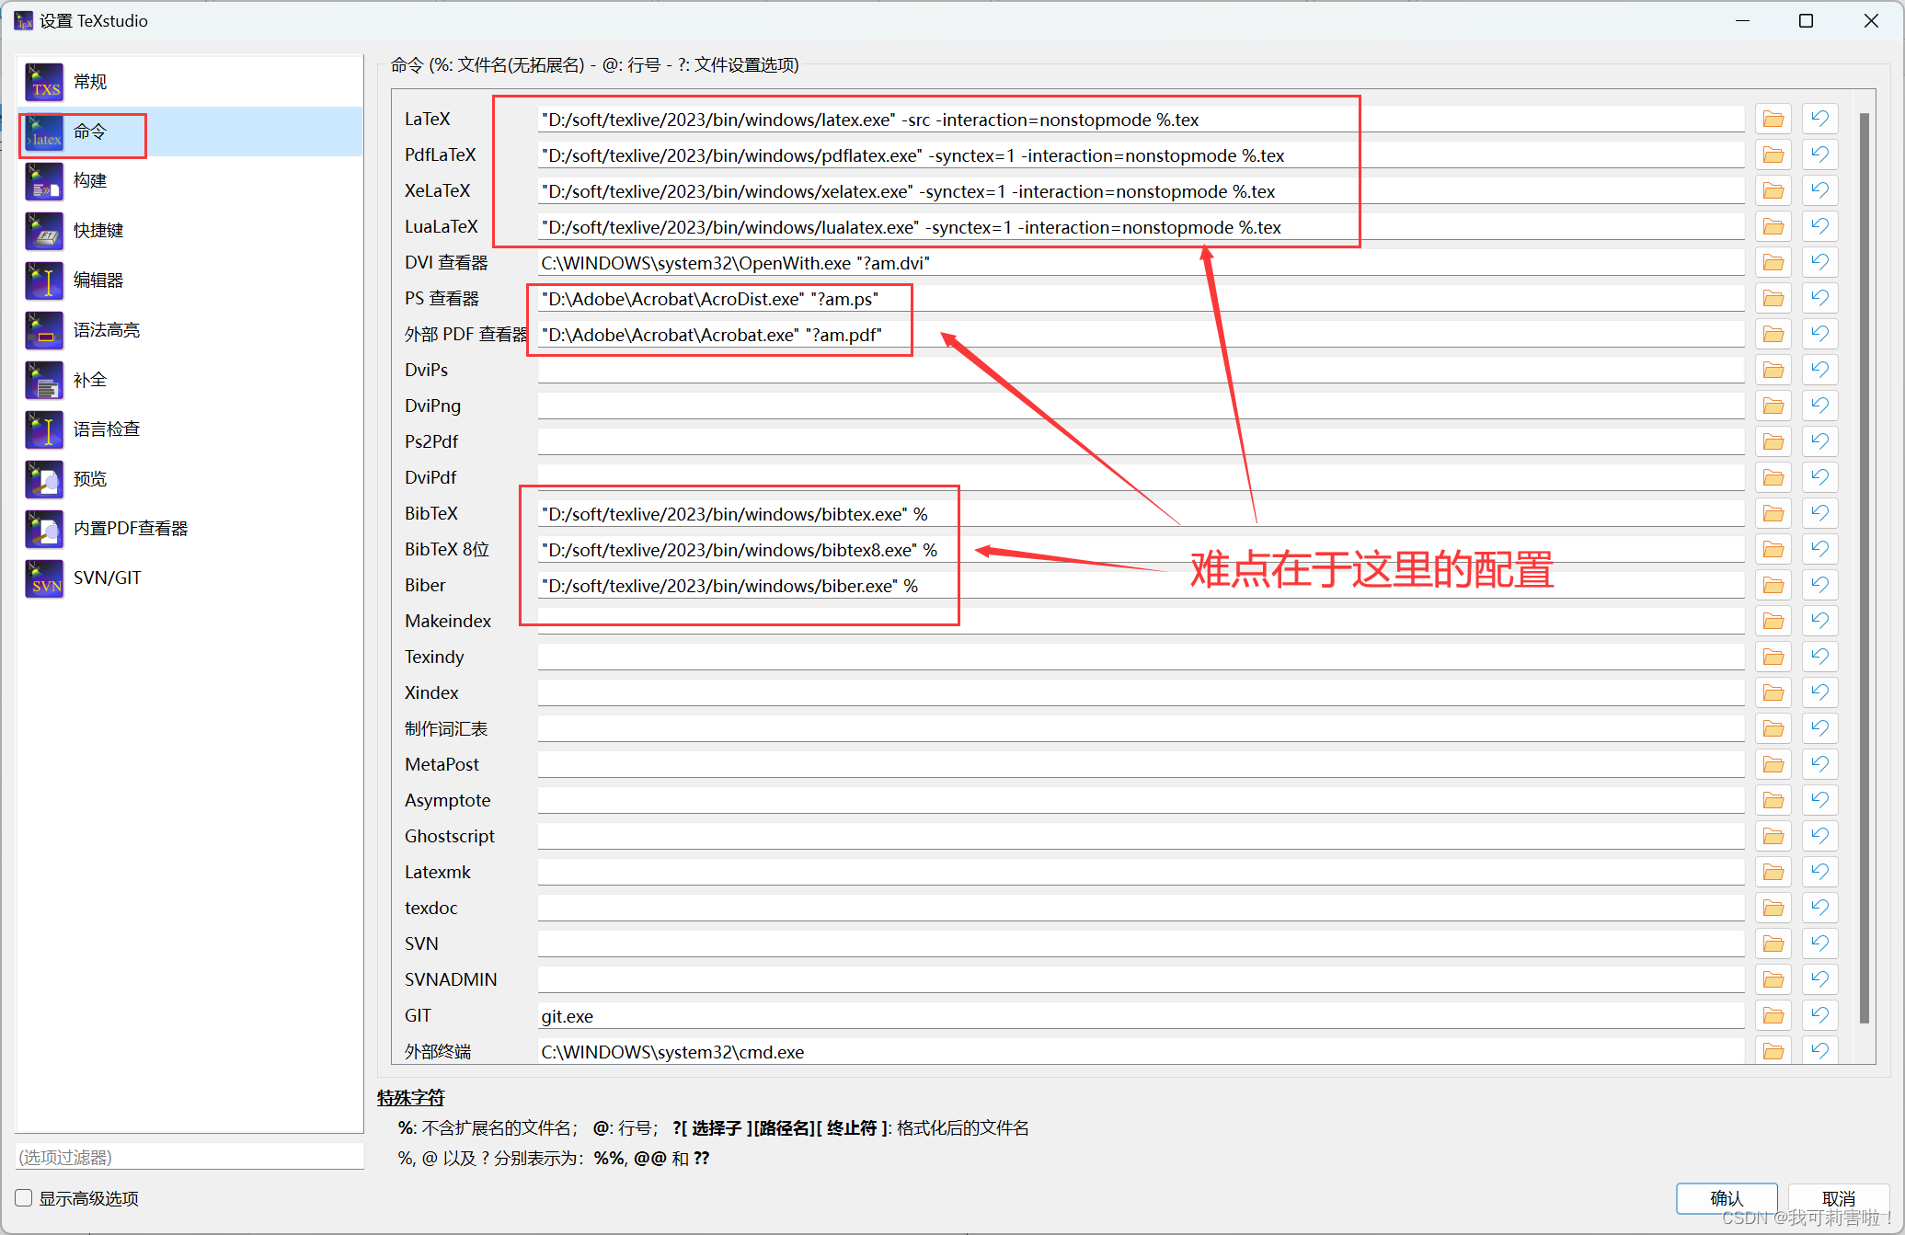The image size is (1905, 1235).
Task: Reset the XeLaTeX command using revert icon
Action: click(1819, 190)
